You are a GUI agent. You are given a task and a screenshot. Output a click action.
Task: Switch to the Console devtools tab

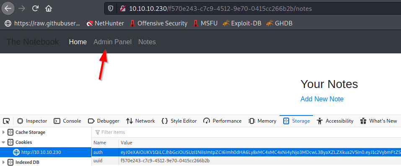(67, 121)
